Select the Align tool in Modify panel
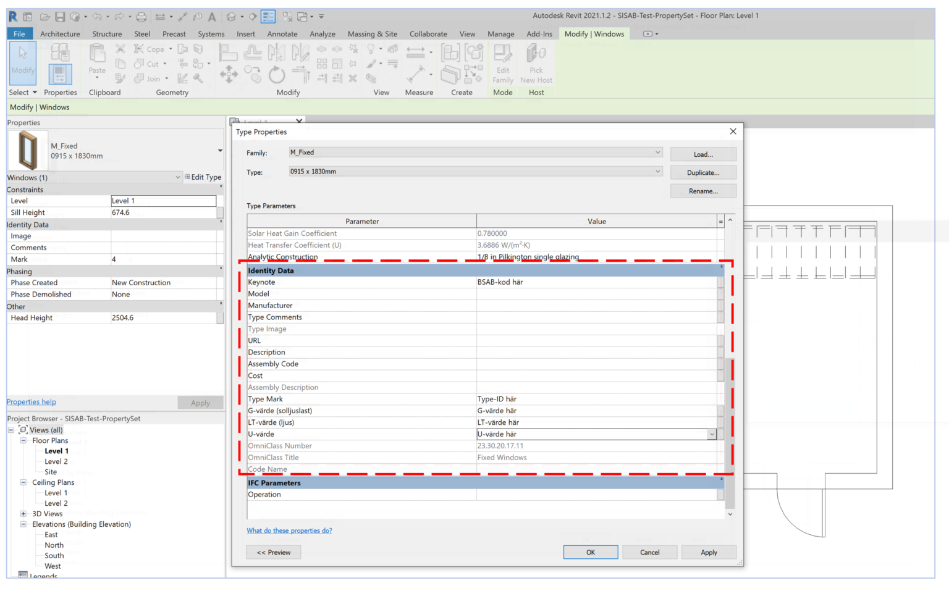 pyautogui.click(x=229, y=52)
